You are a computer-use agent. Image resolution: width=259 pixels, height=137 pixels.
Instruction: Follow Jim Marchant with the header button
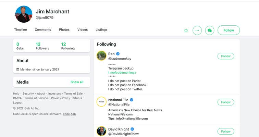(229, 30)
